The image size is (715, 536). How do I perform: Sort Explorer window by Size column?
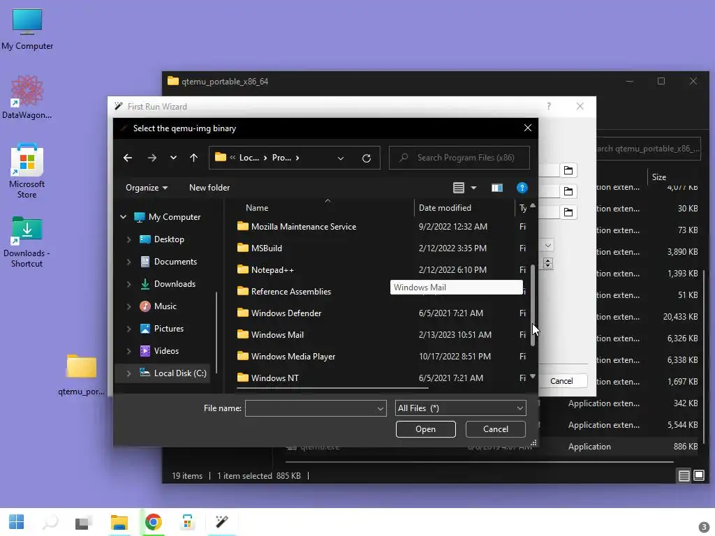pos(659,177)
